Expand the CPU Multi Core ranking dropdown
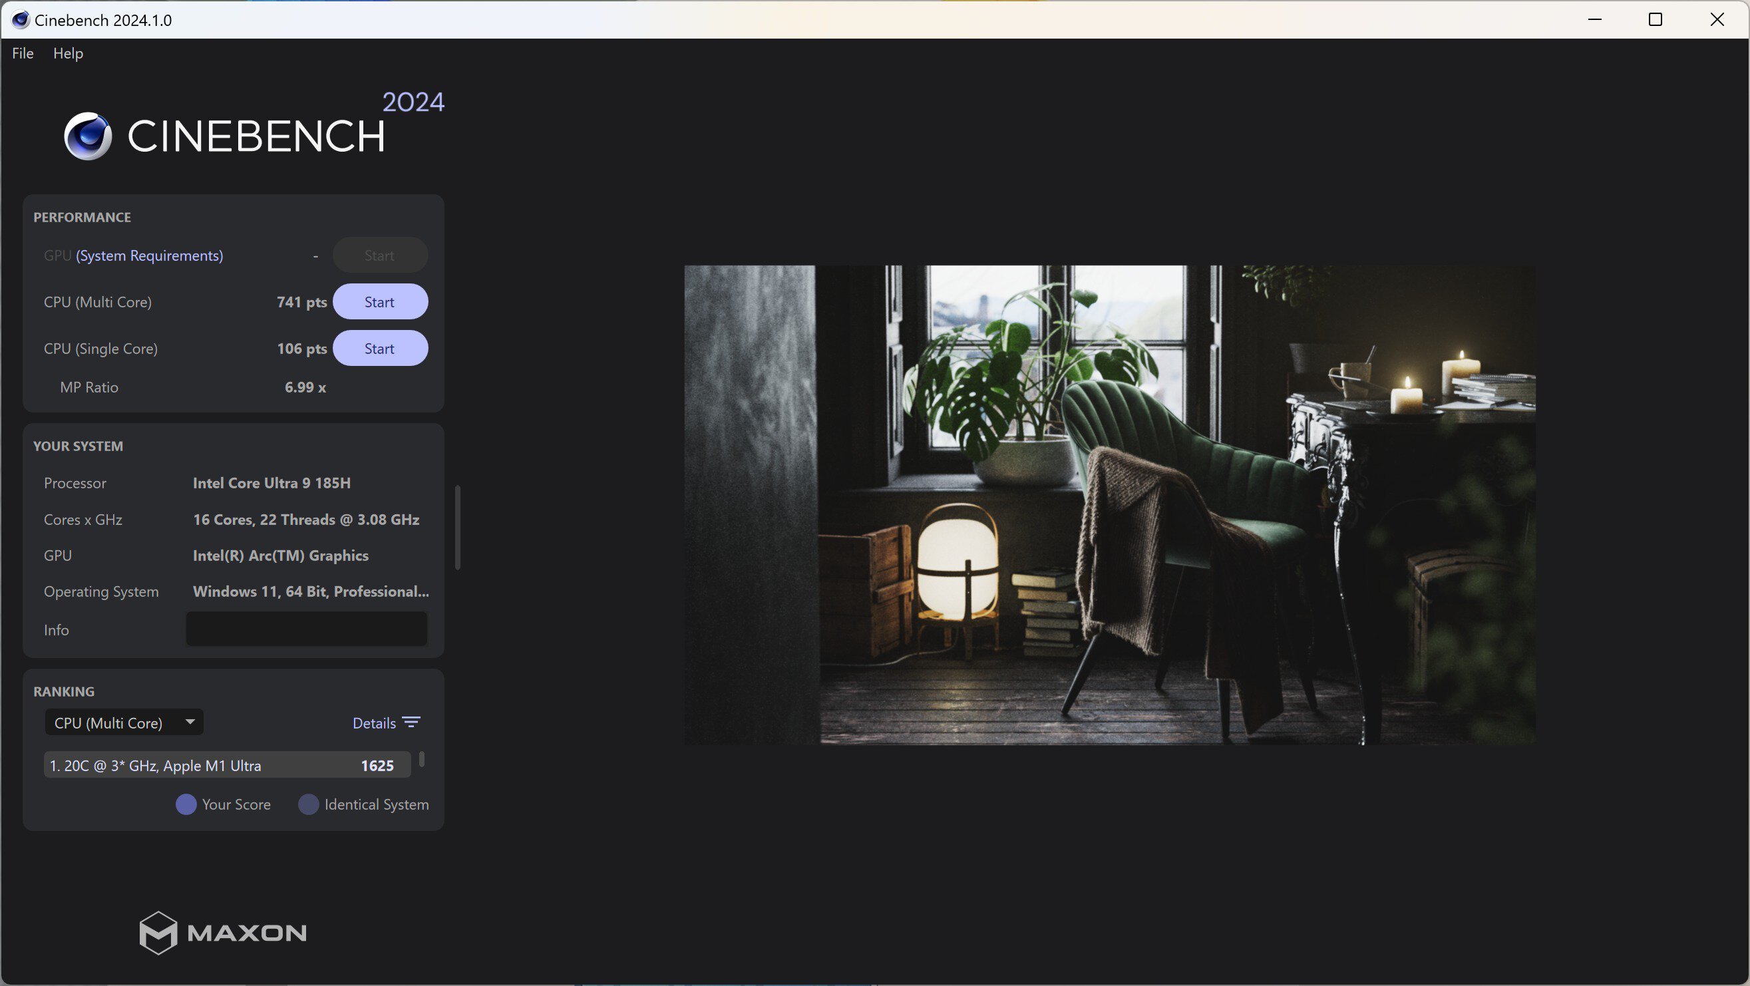Image resolution: width=1750 pixels, height=986 pixels. [x=122, y=723]
